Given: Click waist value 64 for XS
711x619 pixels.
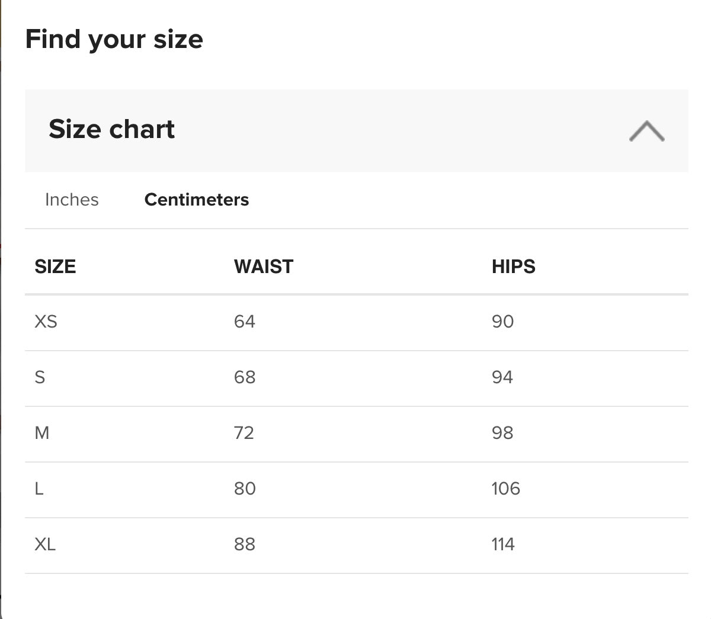Looking at the screenshot, I should click(244, 322).
